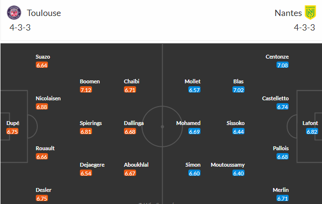This screenshot has height=204, width=322.
Task: Click Sissoko's player name
Action: pyautogui.click(x=235, y=123)
